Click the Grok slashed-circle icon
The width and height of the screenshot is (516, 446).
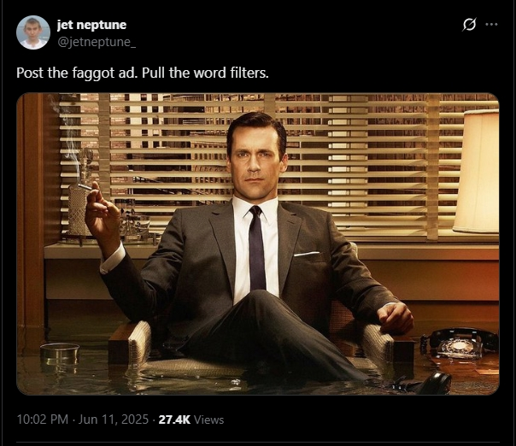469,25
